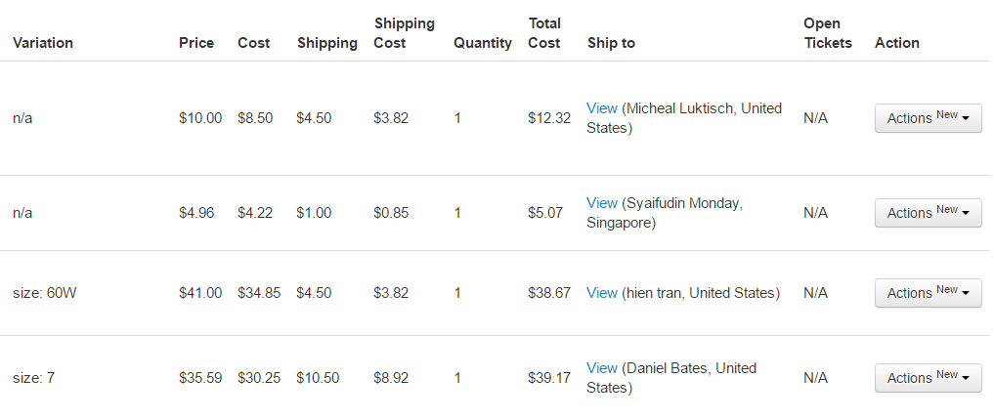
Task: Click the Price column header
Action: click(196, 43)
